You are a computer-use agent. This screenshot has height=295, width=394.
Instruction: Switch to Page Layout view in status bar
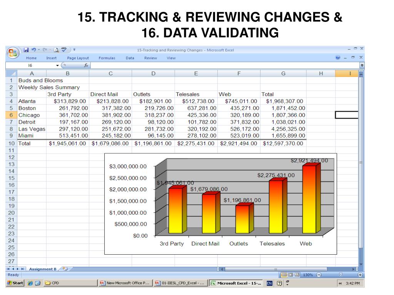[290, 275]
